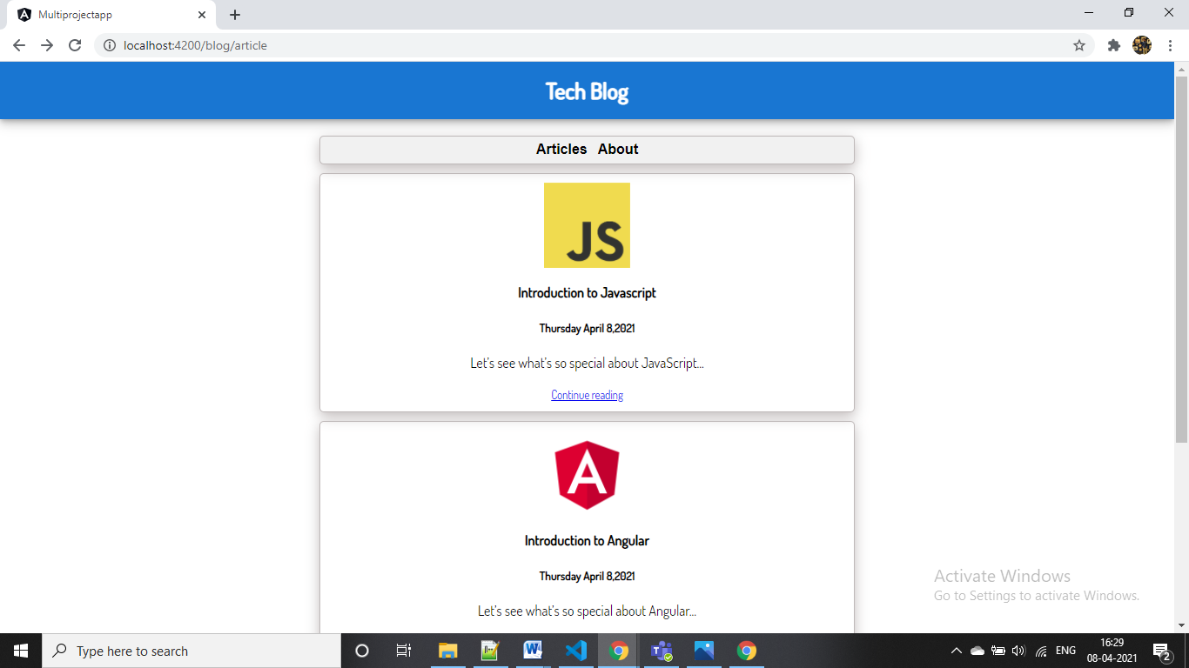The height and width of the screenshot is (668, 1189).
Task: Click the Tech Blog header title
Action: click(x=587, y=91)
